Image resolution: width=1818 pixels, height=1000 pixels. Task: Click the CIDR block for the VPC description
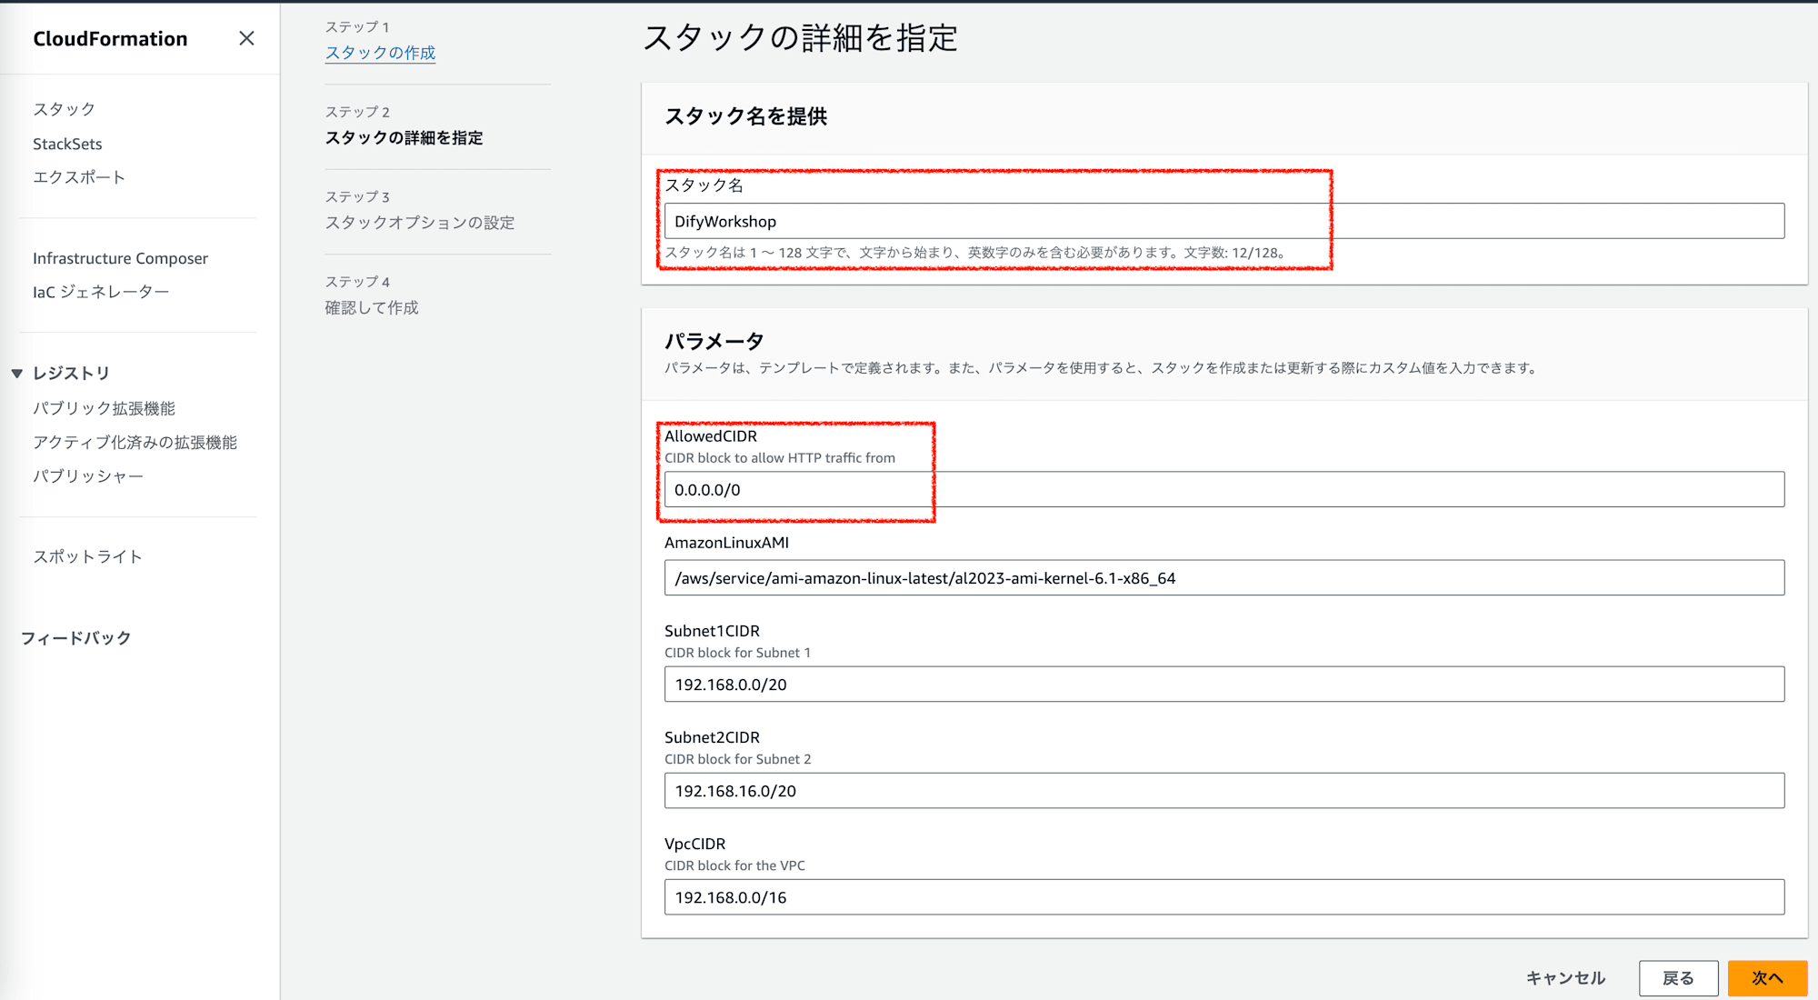734,865
